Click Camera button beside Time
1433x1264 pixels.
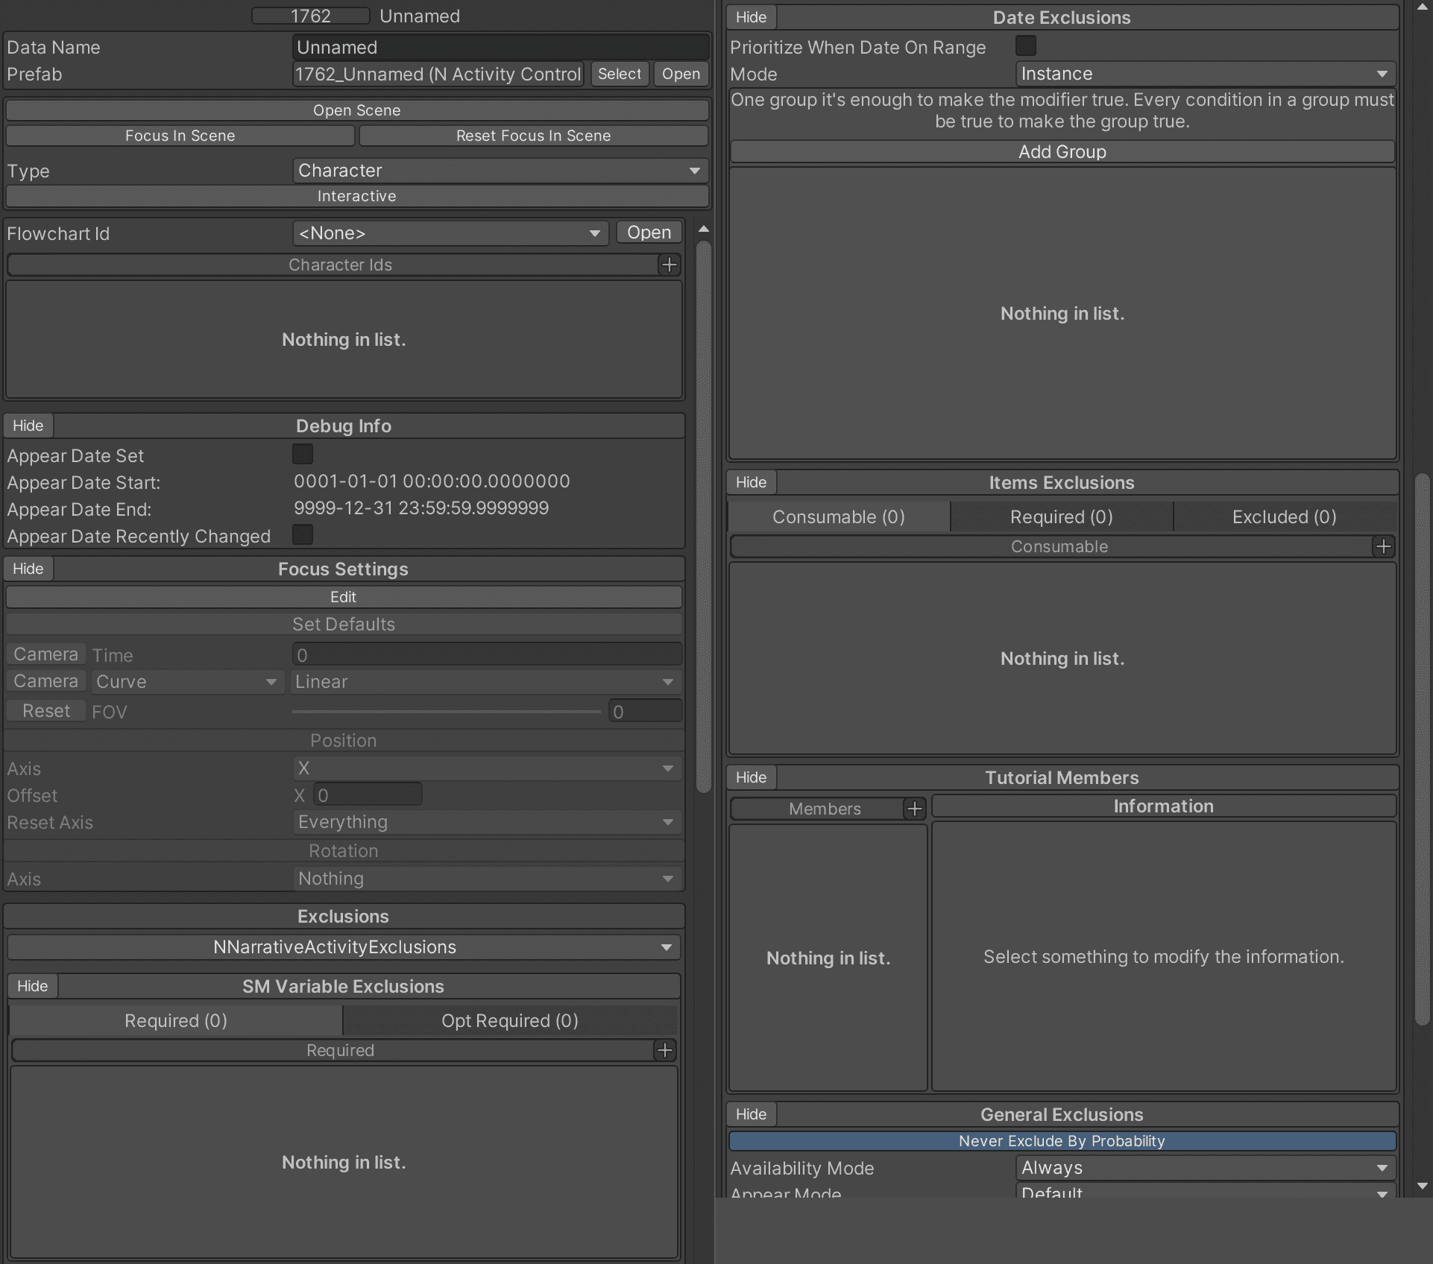coord(45,654)
